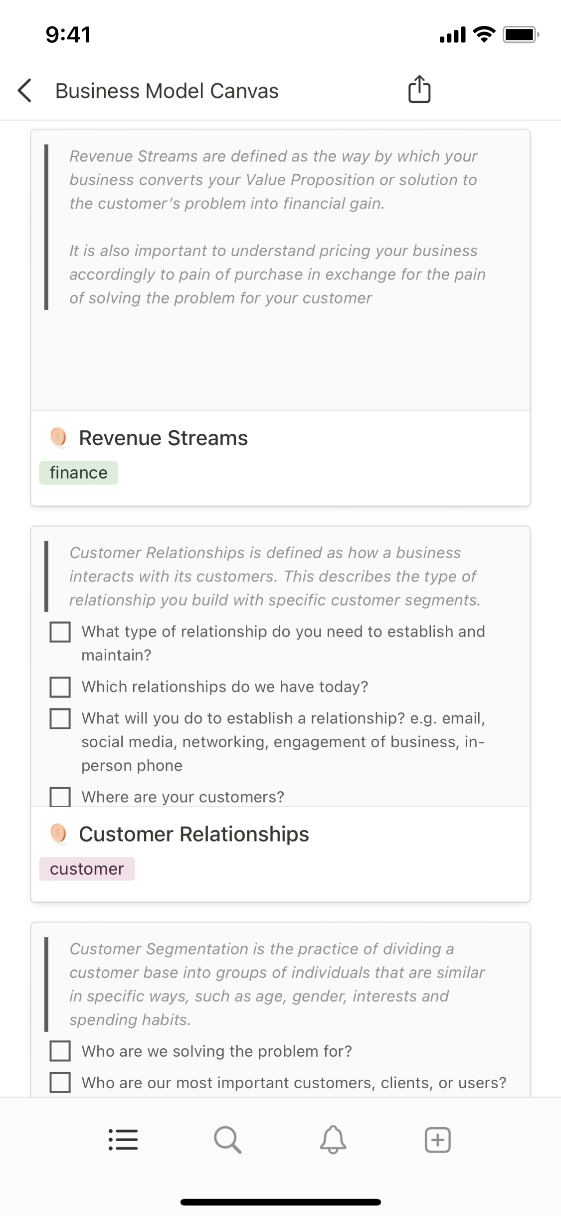
Task: Tick 'Which relationships do we have today?' box
Action: pyautogui.click(x=60, y=687)
